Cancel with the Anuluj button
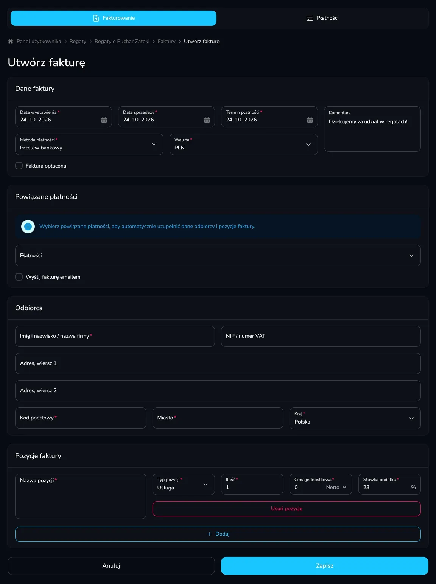Viewport: 436px width, 584px height. click(111, 566)
